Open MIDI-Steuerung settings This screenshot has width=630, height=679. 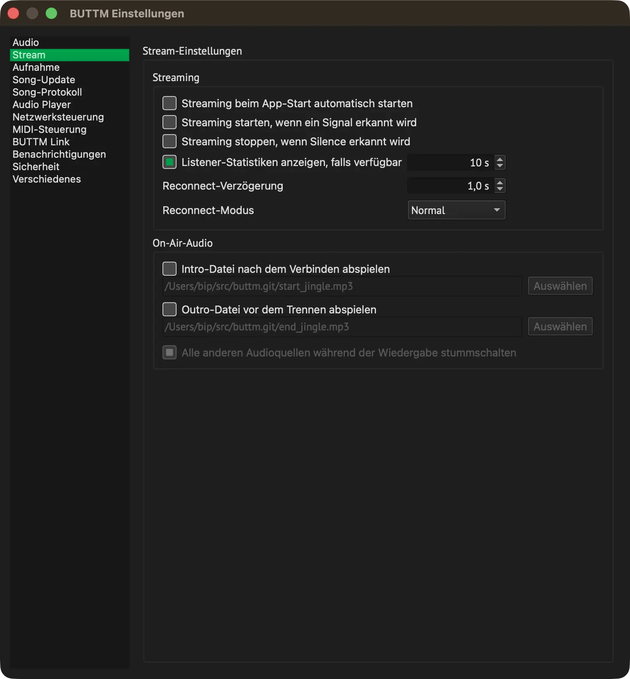point(70,130)
